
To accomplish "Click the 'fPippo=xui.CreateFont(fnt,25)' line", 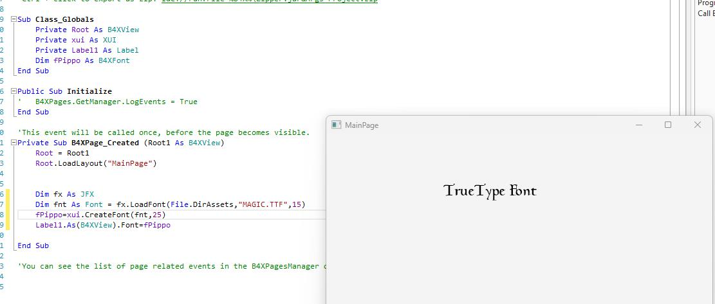I will coord(101,215).
